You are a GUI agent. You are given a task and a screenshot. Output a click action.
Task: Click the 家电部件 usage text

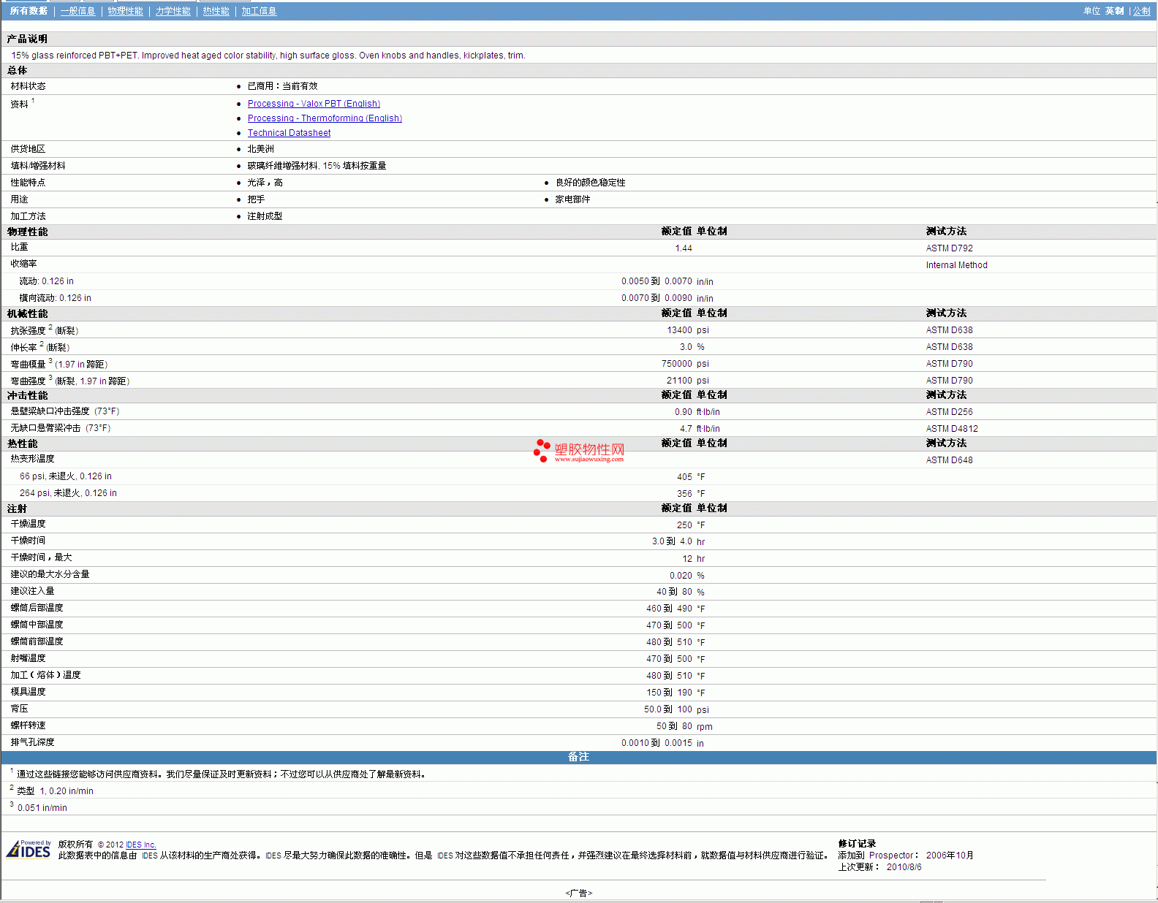572,199
